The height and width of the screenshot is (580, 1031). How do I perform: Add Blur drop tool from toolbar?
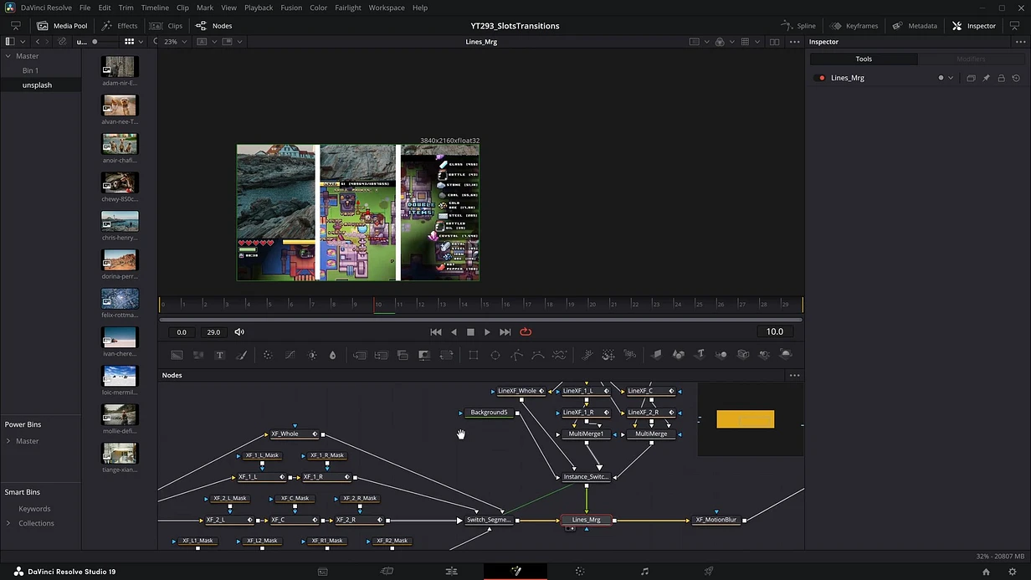(x=332, y=355)
